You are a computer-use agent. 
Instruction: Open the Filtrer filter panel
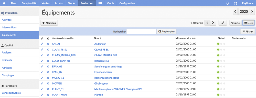[248, 32]
